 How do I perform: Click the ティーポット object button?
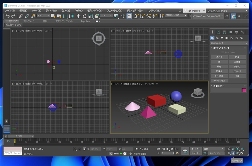pyautogui.click(x=219, y=76)
